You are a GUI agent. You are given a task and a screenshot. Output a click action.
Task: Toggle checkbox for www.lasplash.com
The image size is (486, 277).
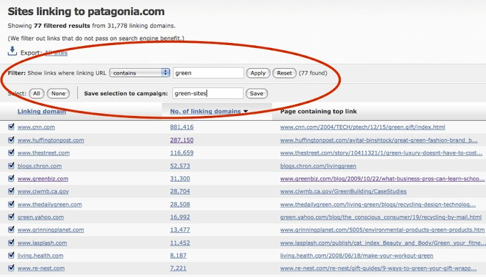point(11,242)
